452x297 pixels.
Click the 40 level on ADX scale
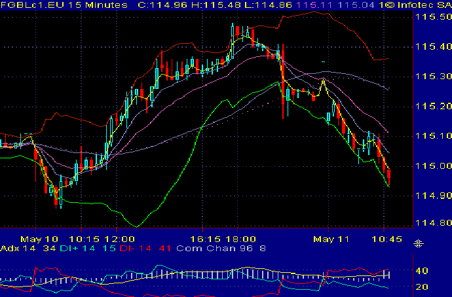point(422,271)
